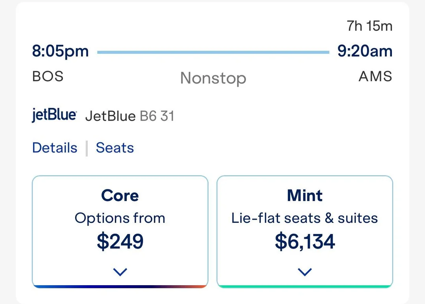Click the 9:20am arrival time
Image resolution: width=425 pixels, height=304 pixels.
pos(365,51)
